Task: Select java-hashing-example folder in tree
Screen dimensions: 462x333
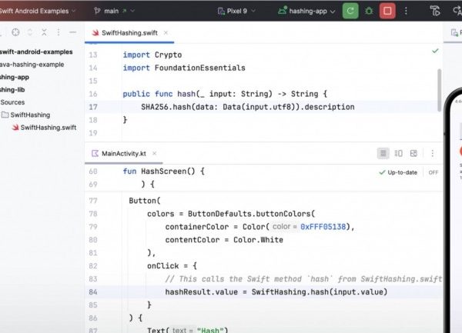Action: click(x=32, y=65)
